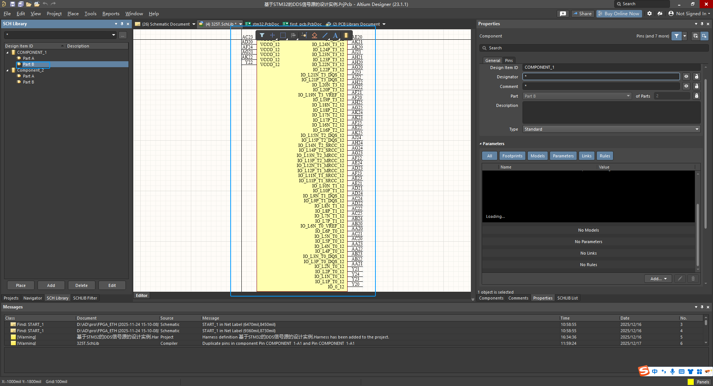
Task: Click the Buy Online Now button
Action: coord(619,13)
